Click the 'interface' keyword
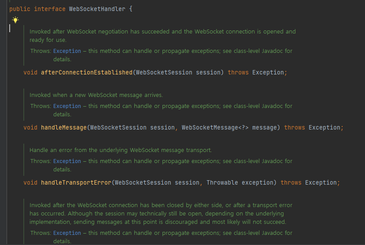 (x=50, y=9)
